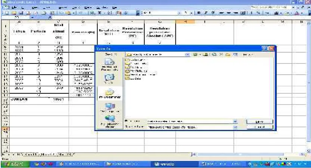Click the Delete icon in Save As dialog
Screen dimensions: 311x168
pos(221,55)
